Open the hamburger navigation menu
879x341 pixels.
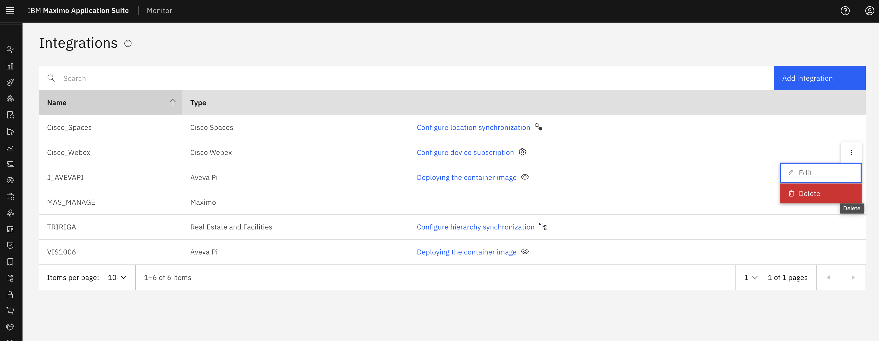click(10, 10)
